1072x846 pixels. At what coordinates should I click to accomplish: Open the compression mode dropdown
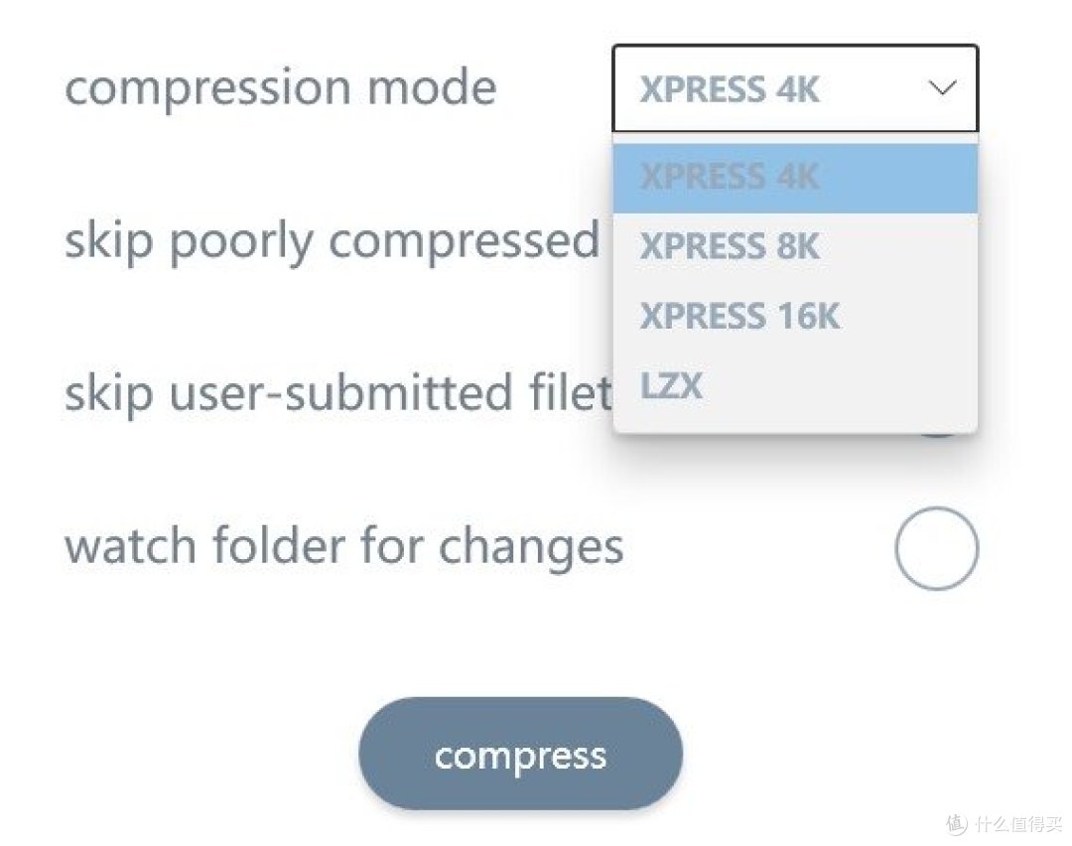point(794,88)
